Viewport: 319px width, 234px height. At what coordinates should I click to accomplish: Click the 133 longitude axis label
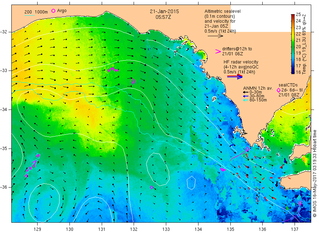(x=166, y=229)
